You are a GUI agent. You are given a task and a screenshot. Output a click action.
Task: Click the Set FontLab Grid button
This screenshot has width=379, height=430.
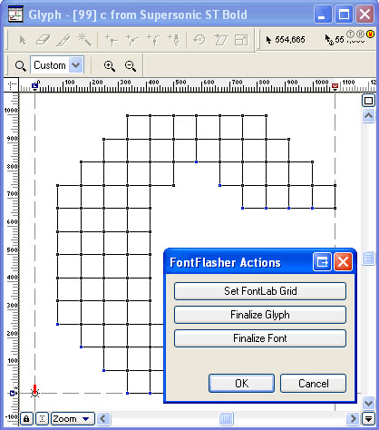click(x=260, y=291)
